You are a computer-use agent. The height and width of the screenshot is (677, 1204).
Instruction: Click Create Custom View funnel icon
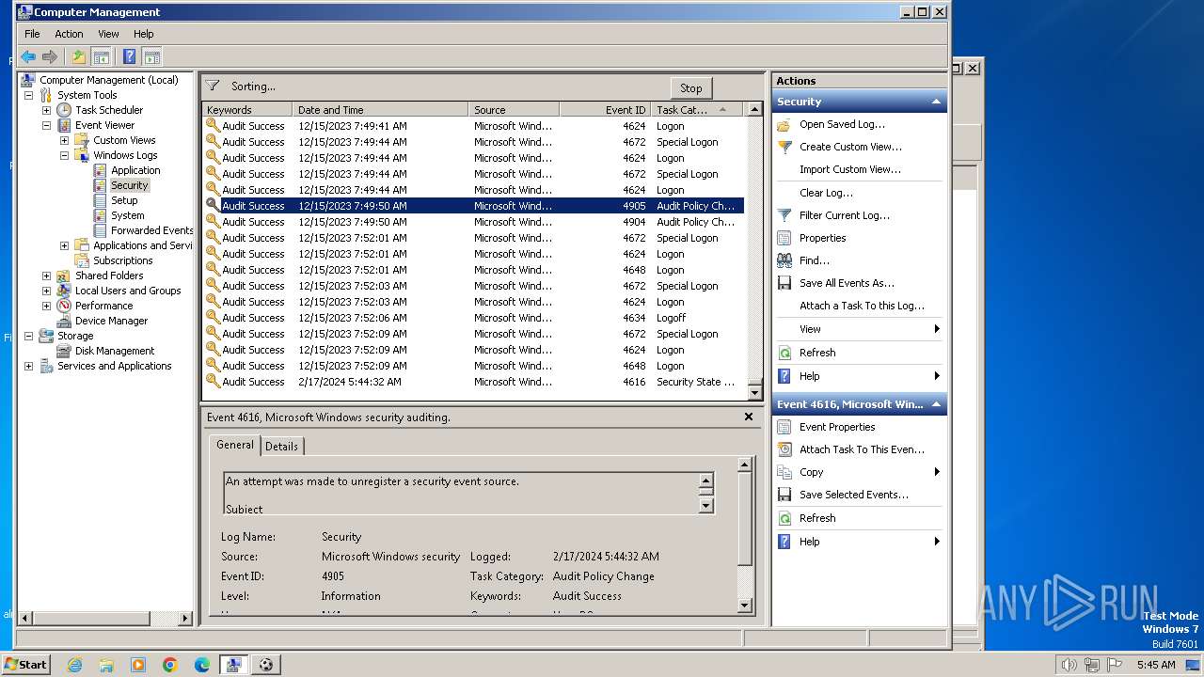point(784,147)
